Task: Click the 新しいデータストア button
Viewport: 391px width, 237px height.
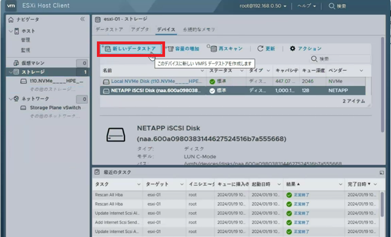Action: tap(130, 49)
